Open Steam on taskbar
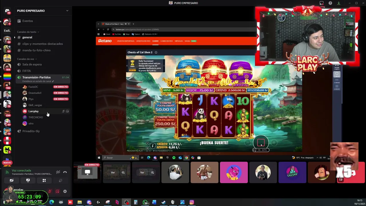This screenshot has width=366, height=206. coord(164,202)
